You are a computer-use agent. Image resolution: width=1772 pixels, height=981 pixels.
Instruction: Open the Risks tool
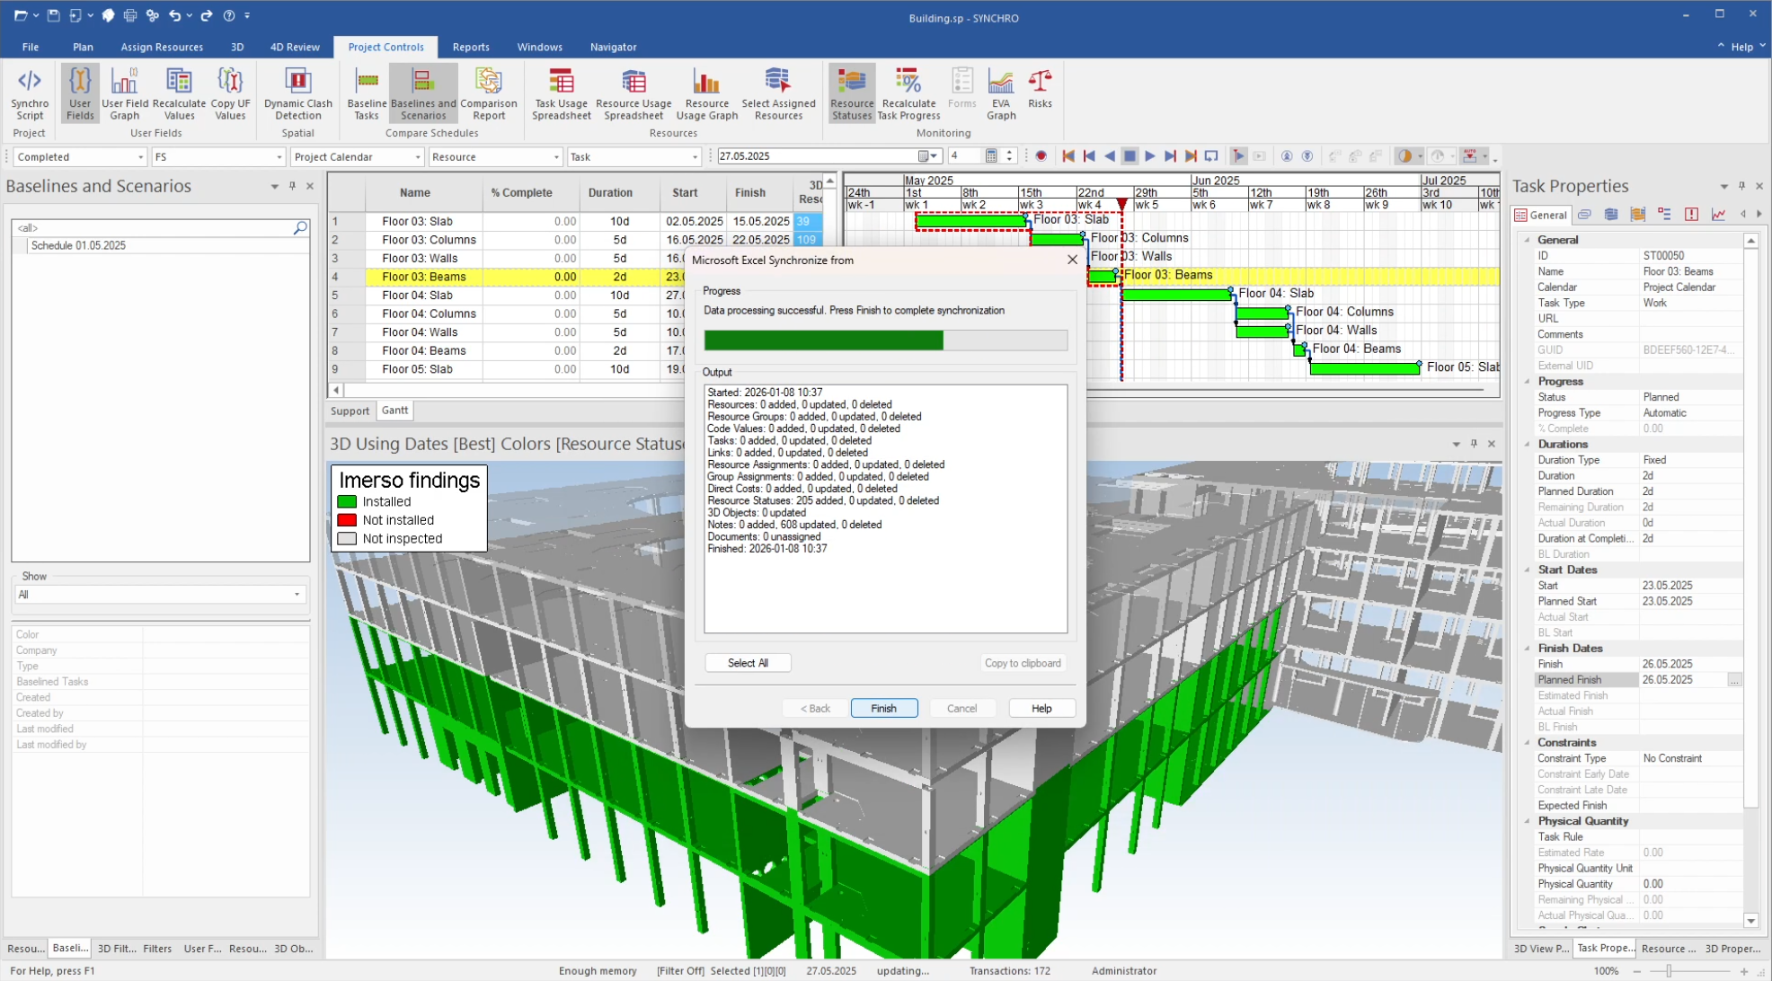tap(1040, 88)
